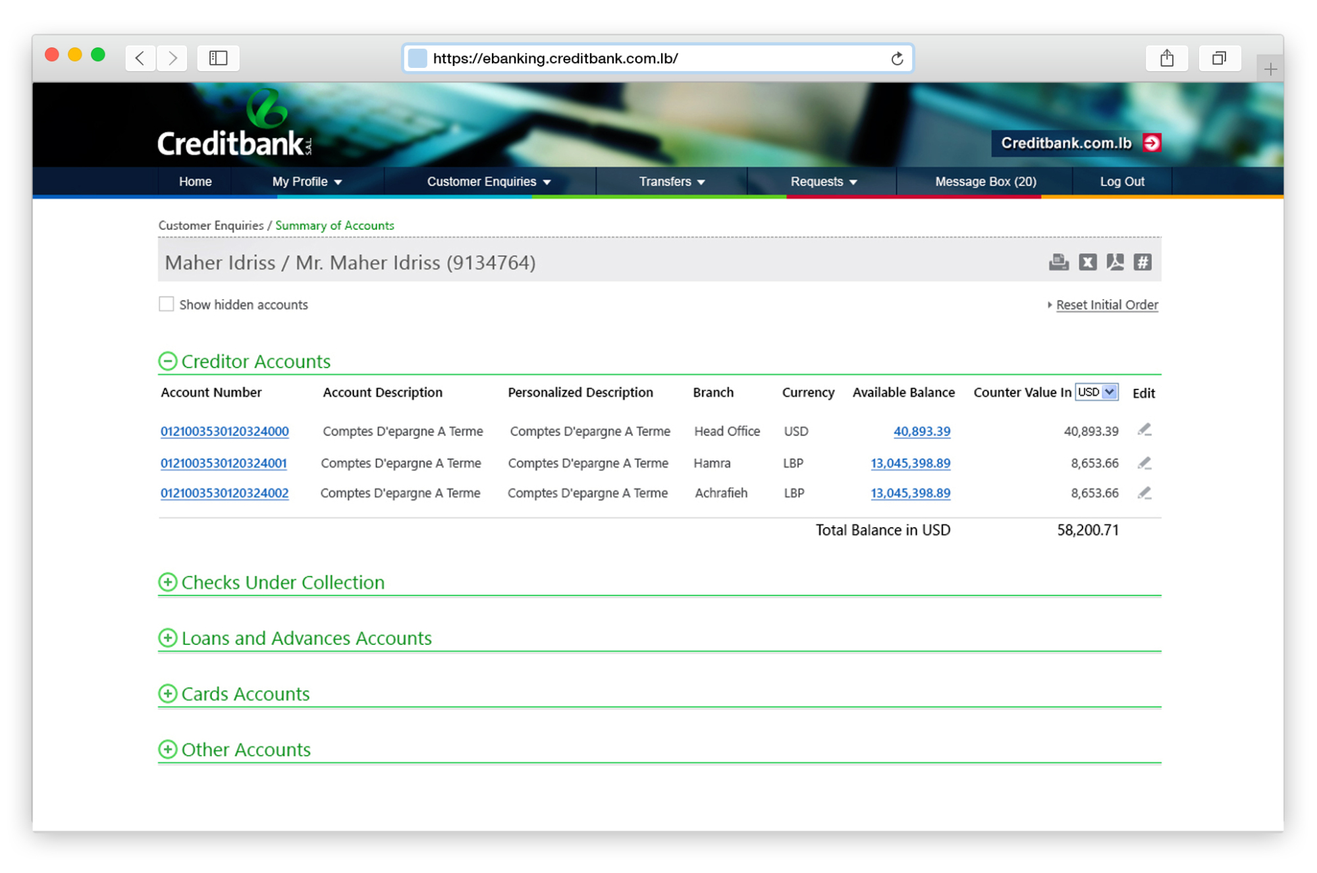This screenshot has width=1317, height=873.
Task: Show all browser tabs
Action: pos(1219,58)
